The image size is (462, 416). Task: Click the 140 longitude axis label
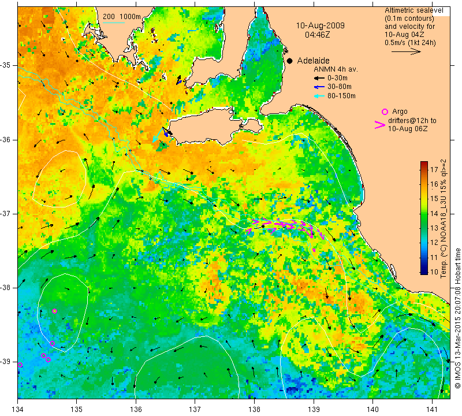[x=372, y=409]
